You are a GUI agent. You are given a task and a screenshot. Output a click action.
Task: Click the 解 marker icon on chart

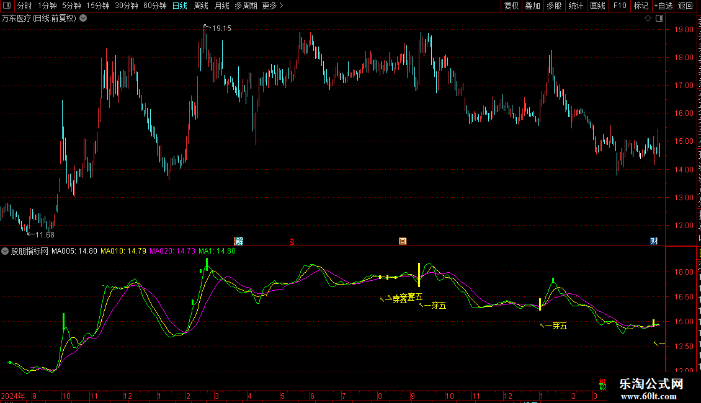click(239, 241)
